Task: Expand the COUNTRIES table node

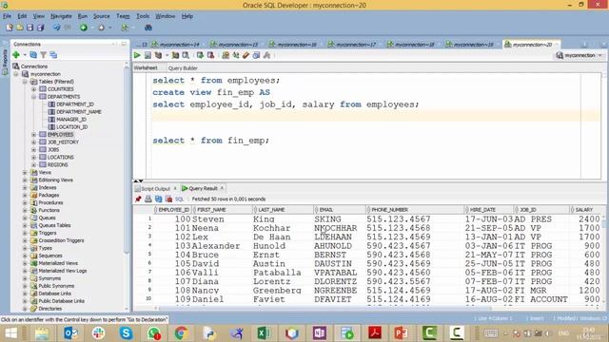Action: click(x=34, y=89)
